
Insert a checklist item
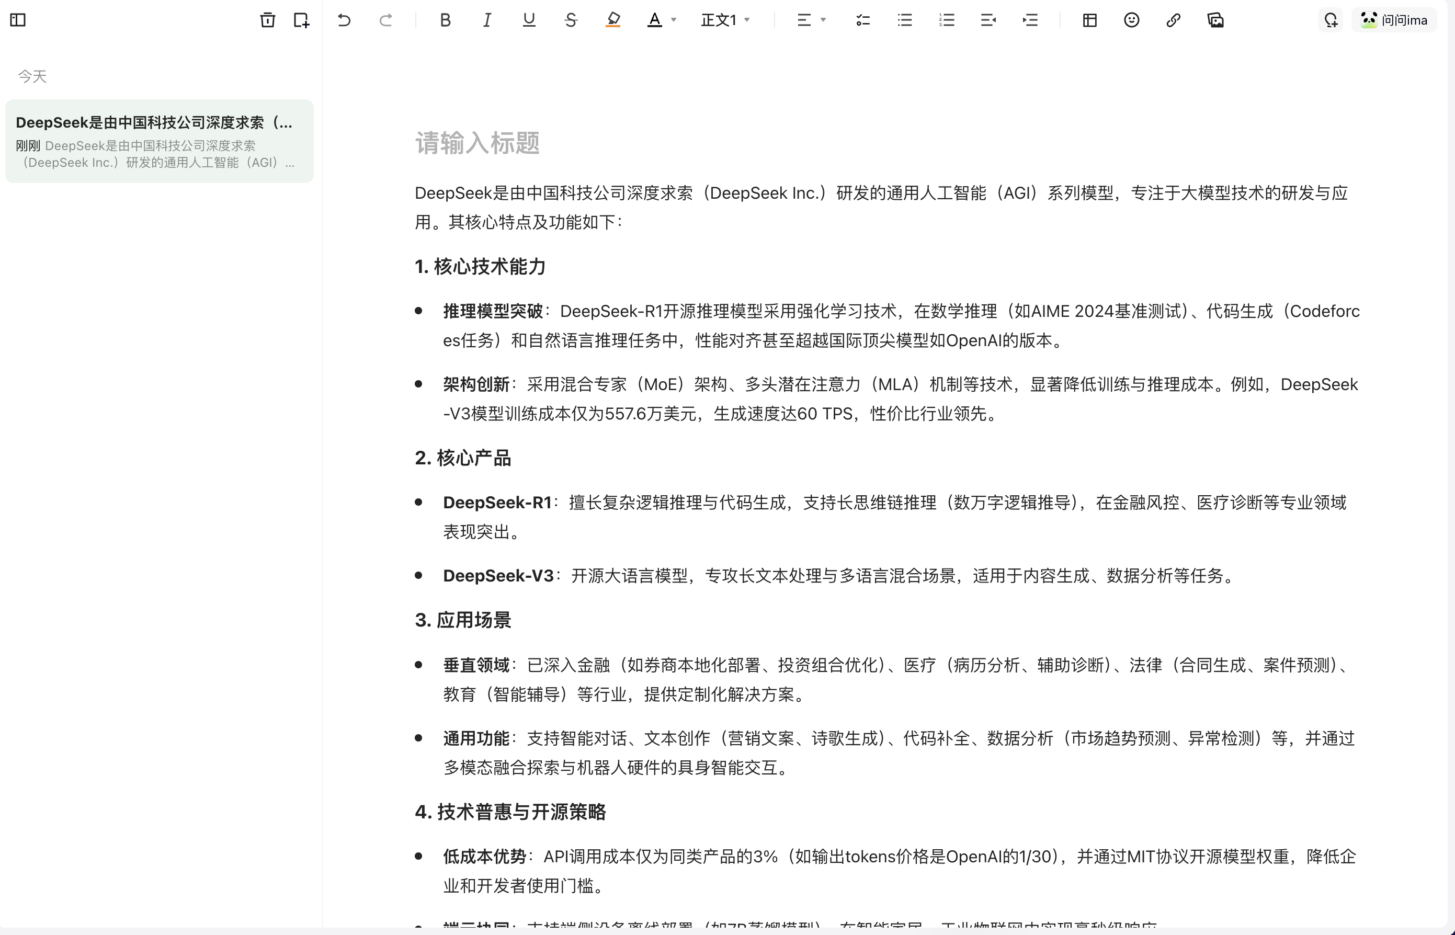click(x=863, y=20)
